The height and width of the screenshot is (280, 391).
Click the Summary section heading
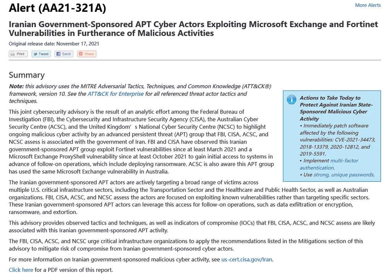tap(27, 75)
